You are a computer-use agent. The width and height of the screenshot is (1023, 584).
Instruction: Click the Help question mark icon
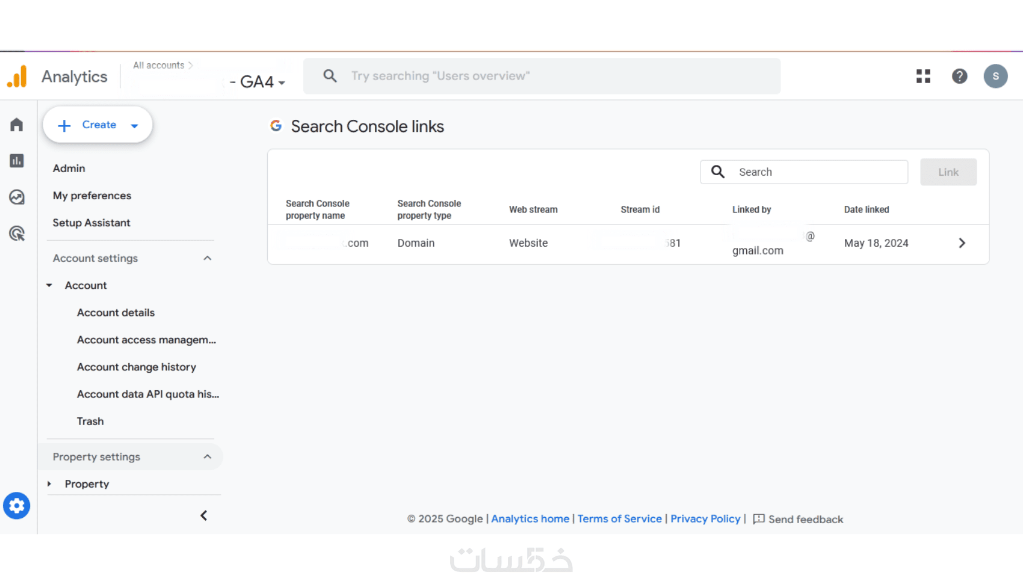(959, 76)
